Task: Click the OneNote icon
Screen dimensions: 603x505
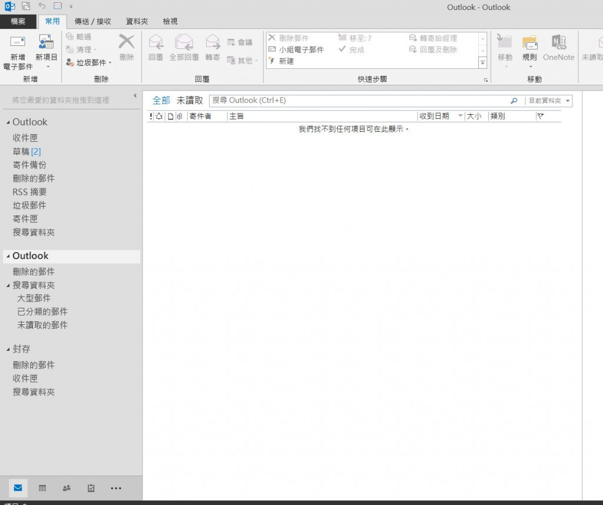Action: (559, 42)
